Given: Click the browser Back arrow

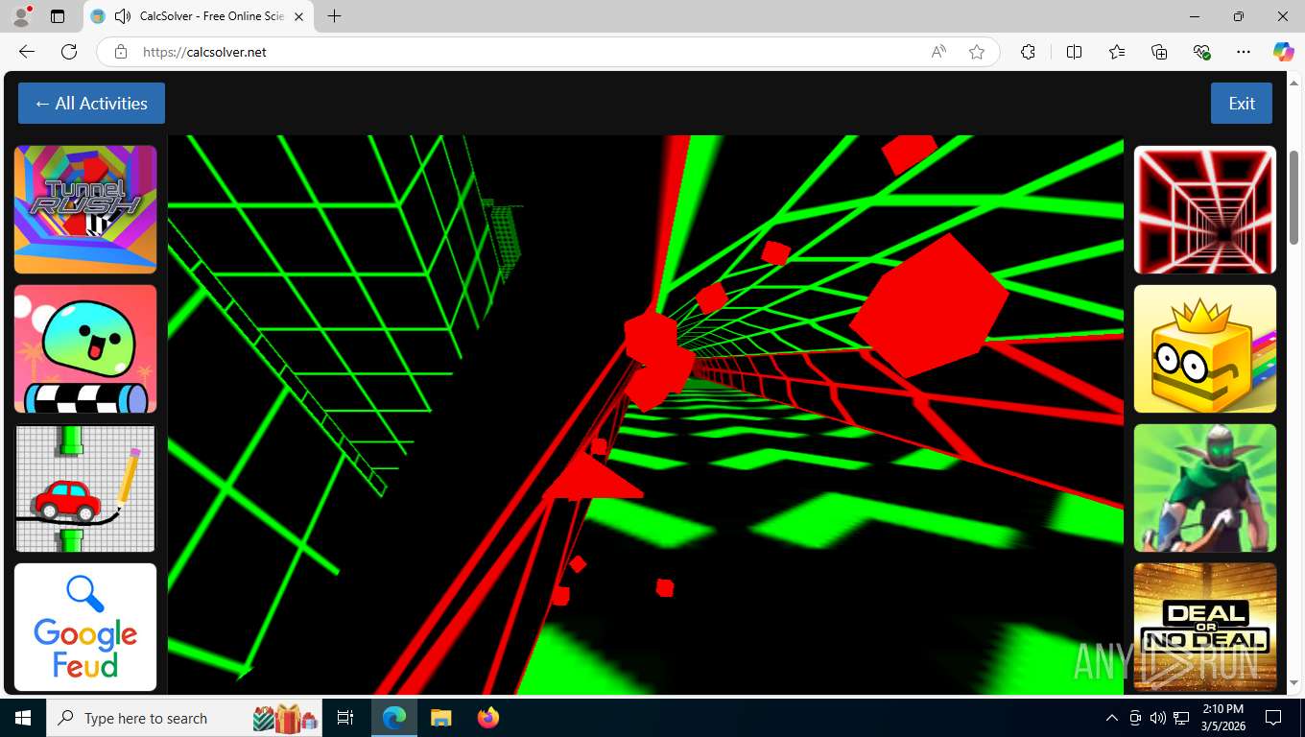Looking at the screenshot, I should click(x=27, y=52).
